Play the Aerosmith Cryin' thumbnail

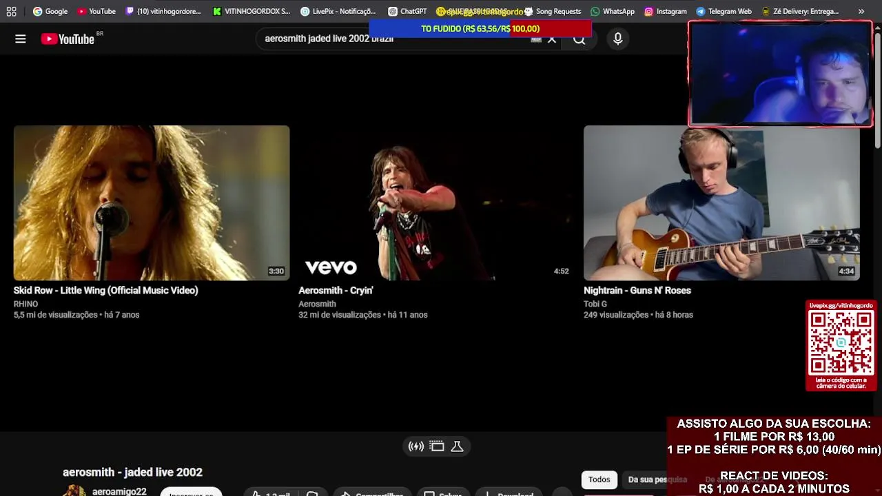tap(436, 203)
